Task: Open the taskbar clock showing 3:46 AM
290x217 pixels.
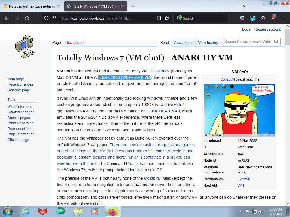Action: tap(276, 212)
